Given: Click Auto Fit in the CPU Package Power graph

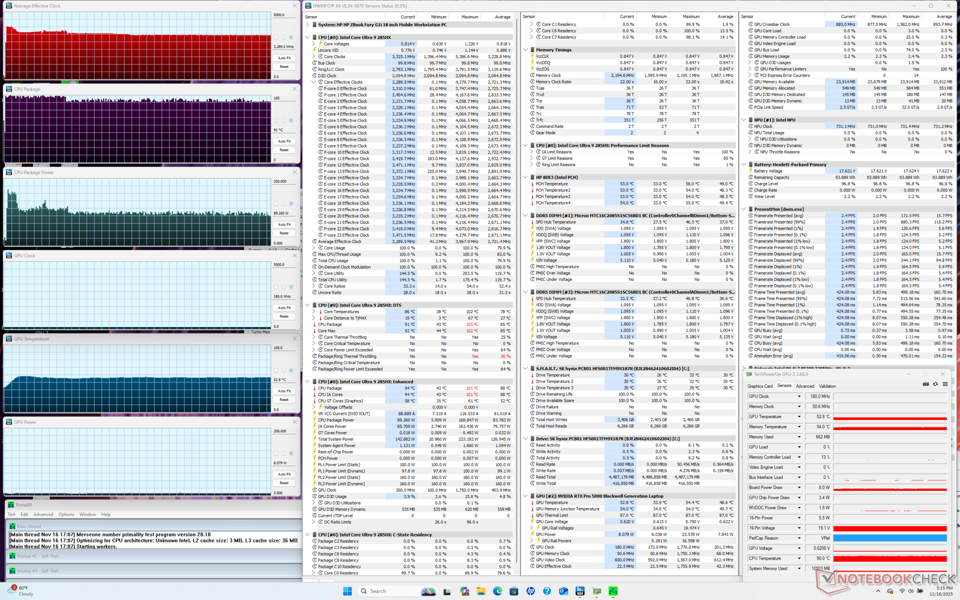Looking at the screenshot, I should pos(284,224).
